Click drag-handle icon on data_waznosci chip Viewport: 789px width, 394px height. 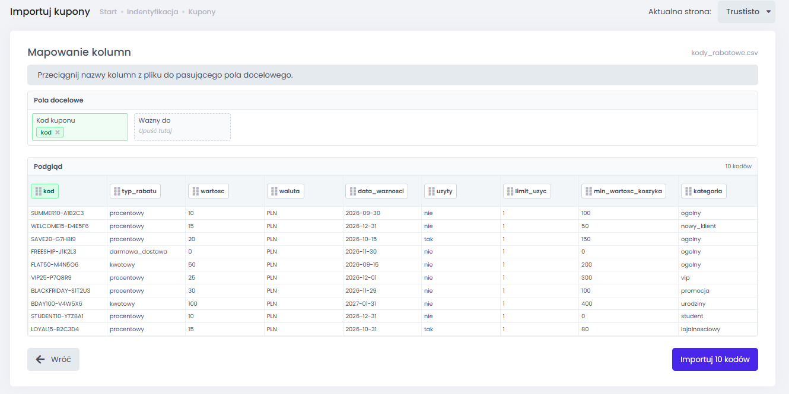coord(353,191)
